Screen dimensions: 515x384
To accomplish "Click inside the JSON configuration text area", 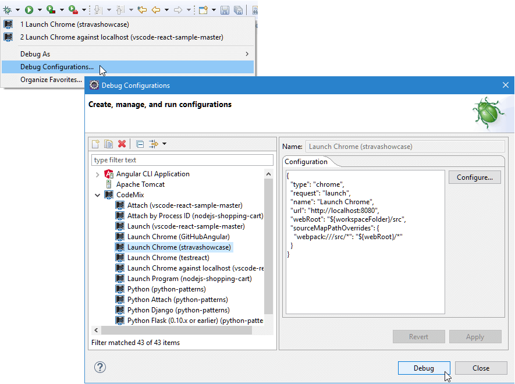I will [365, 243].
